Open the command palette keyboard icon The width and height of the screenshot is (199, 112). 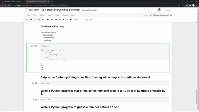pyautogui.click(x=91, y=20)
